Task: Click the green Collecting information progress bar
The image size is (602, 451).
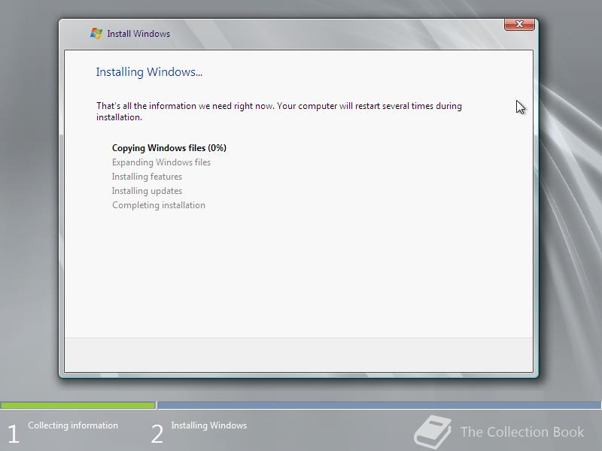Action: tap(78, 405)
